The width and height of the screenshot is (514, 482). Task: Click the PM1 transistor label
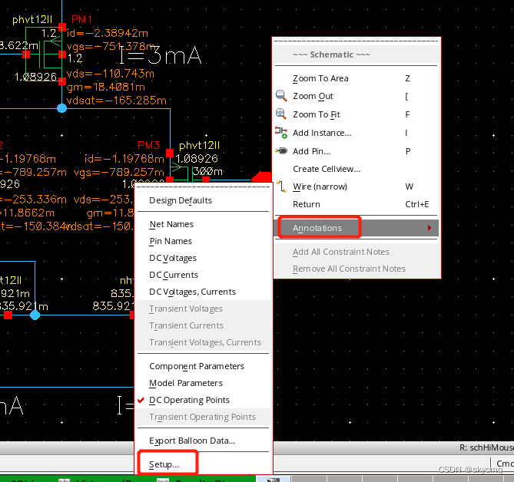click(x=81, y=19)
